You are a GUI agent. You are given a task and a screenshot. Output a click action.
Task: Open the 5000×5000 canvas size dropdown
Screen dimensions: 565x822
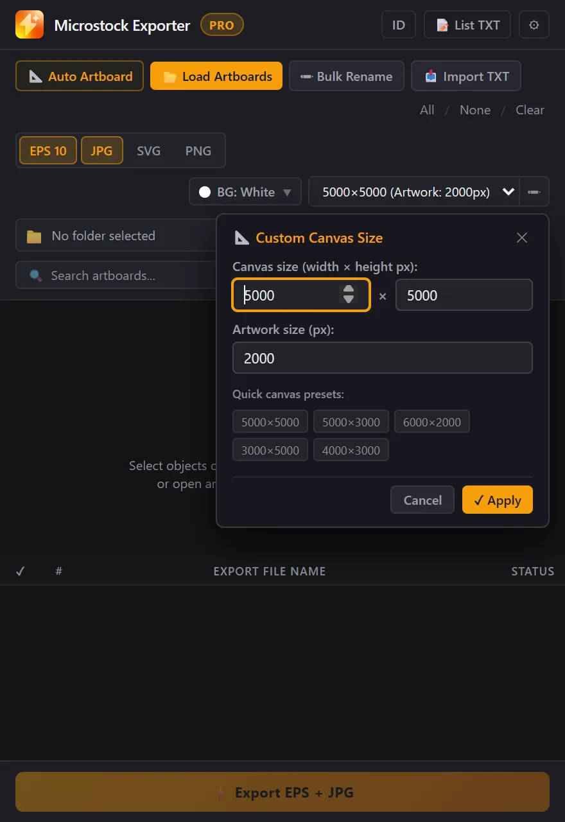click(414, 192)
